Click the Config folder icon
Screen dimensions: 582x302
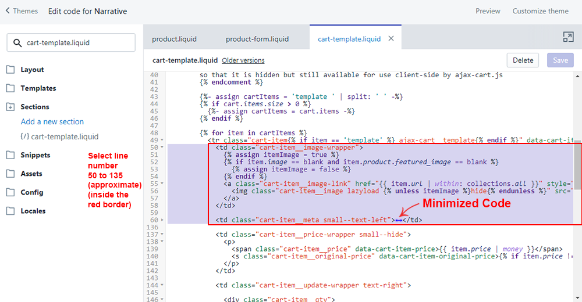click(10, 192)
